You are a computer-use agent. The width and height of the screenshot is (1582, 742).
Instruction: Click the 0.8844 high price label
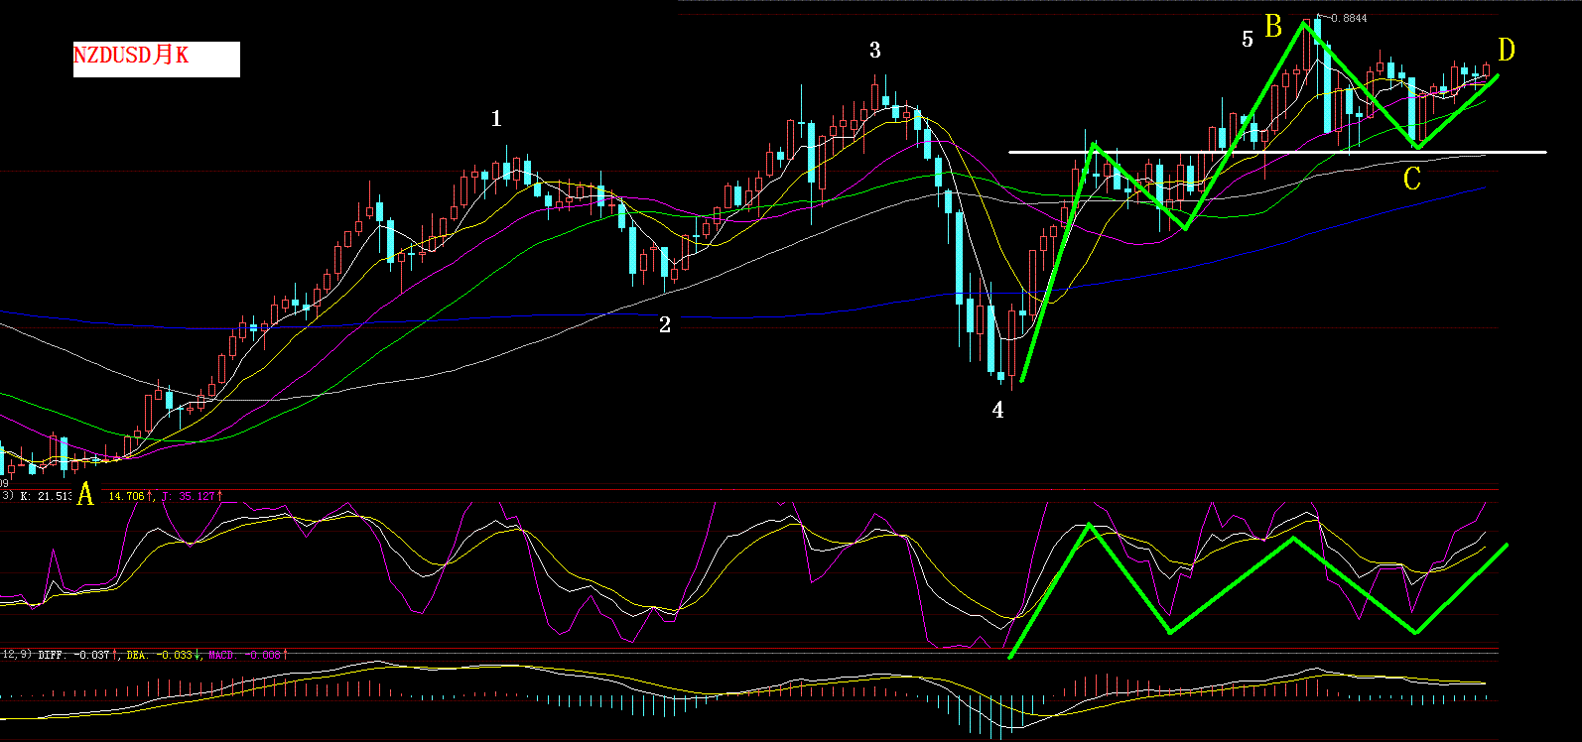(x=1349, y=18)
